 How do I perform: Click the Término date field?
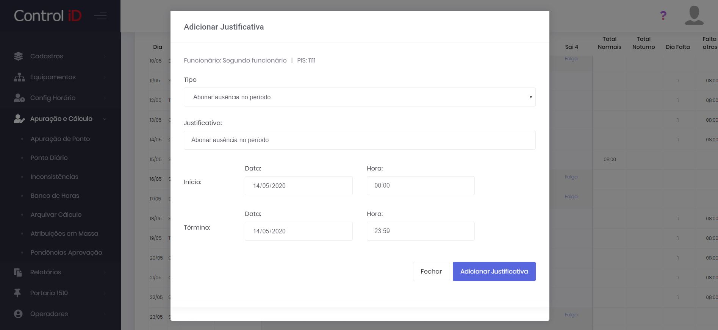pyautogui.click(x=299, y=231)
